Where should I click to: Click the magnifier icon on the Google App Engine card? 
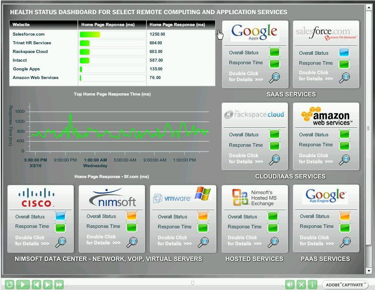tap(345, 242)
